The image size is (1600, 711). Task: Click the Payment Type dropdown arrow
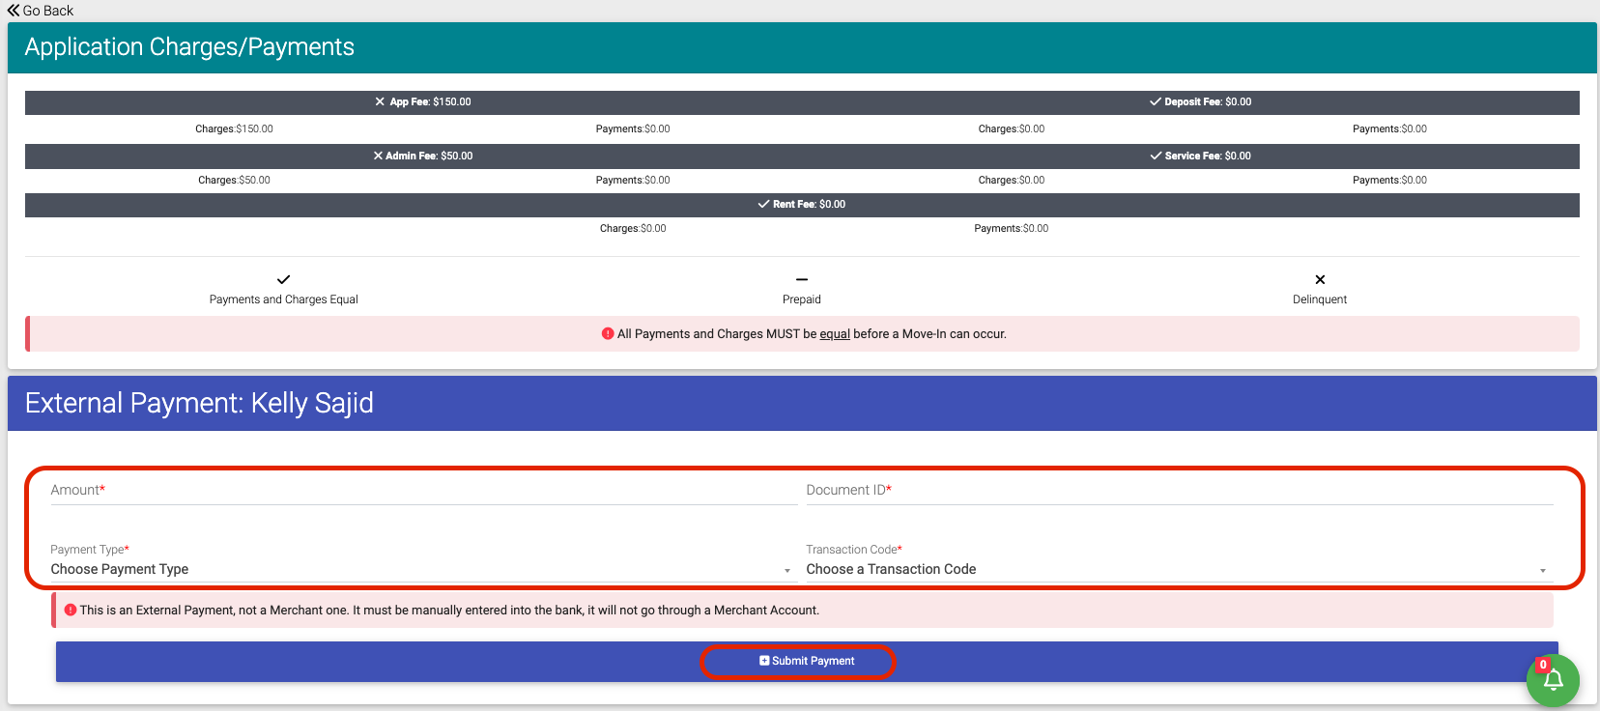pos(787,571)
